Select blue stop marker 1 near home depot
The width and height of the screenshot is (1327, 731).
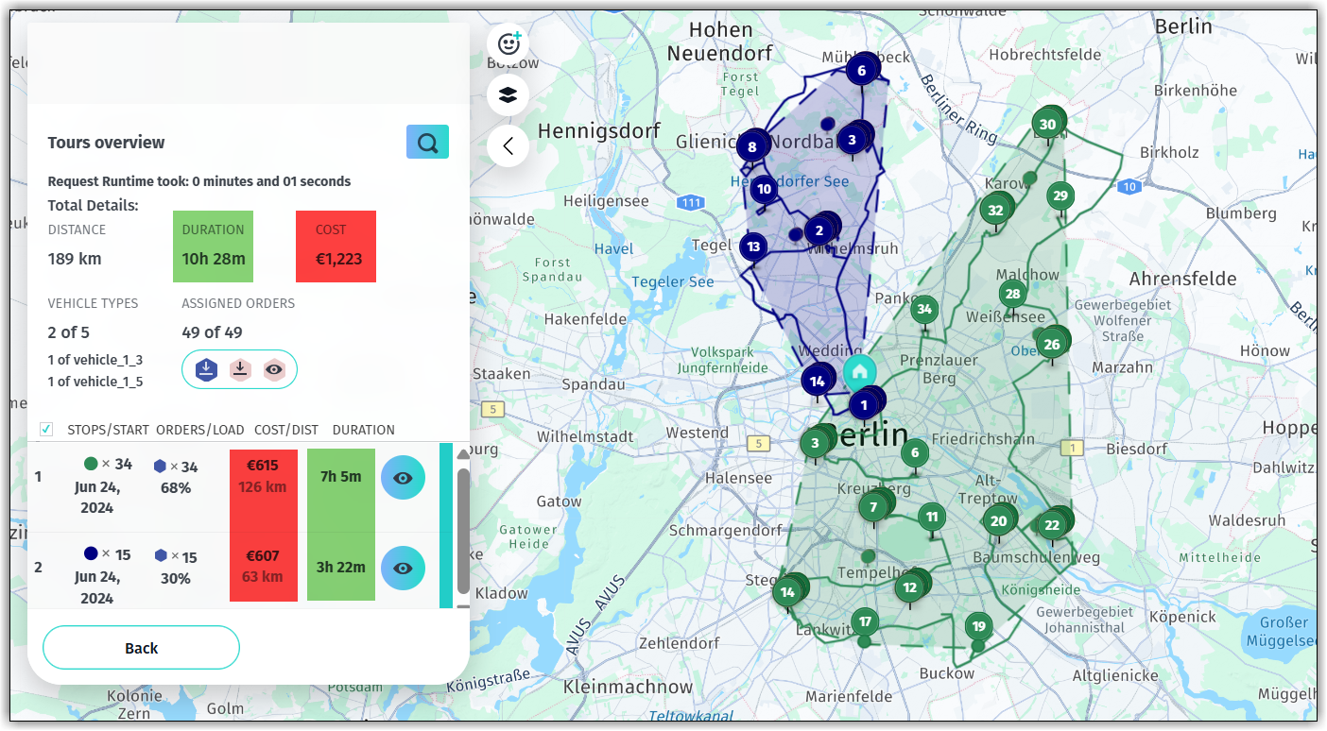click(863, 405)
